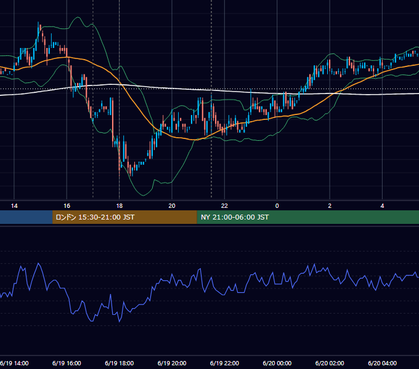Click the 18 hour axis label
Image resolution: width=419 pixels, height=369 pixels.
point(119,206)
